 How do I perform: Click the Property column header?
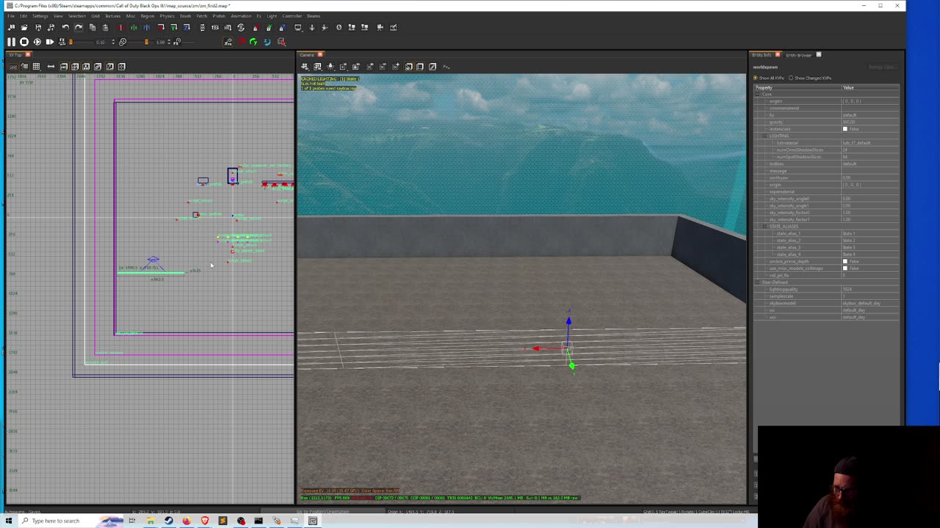pos(798,88)
